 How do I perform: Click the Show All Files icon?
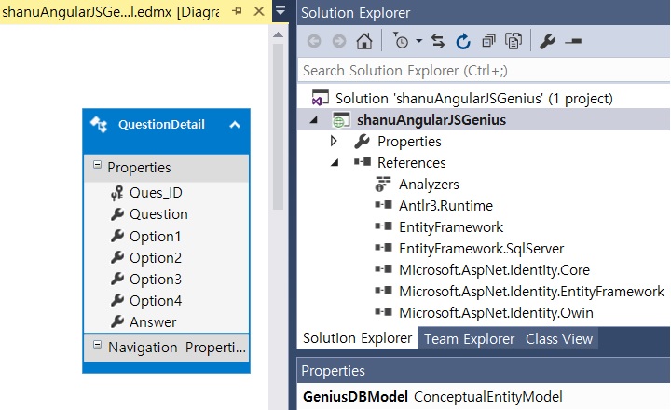513,42
